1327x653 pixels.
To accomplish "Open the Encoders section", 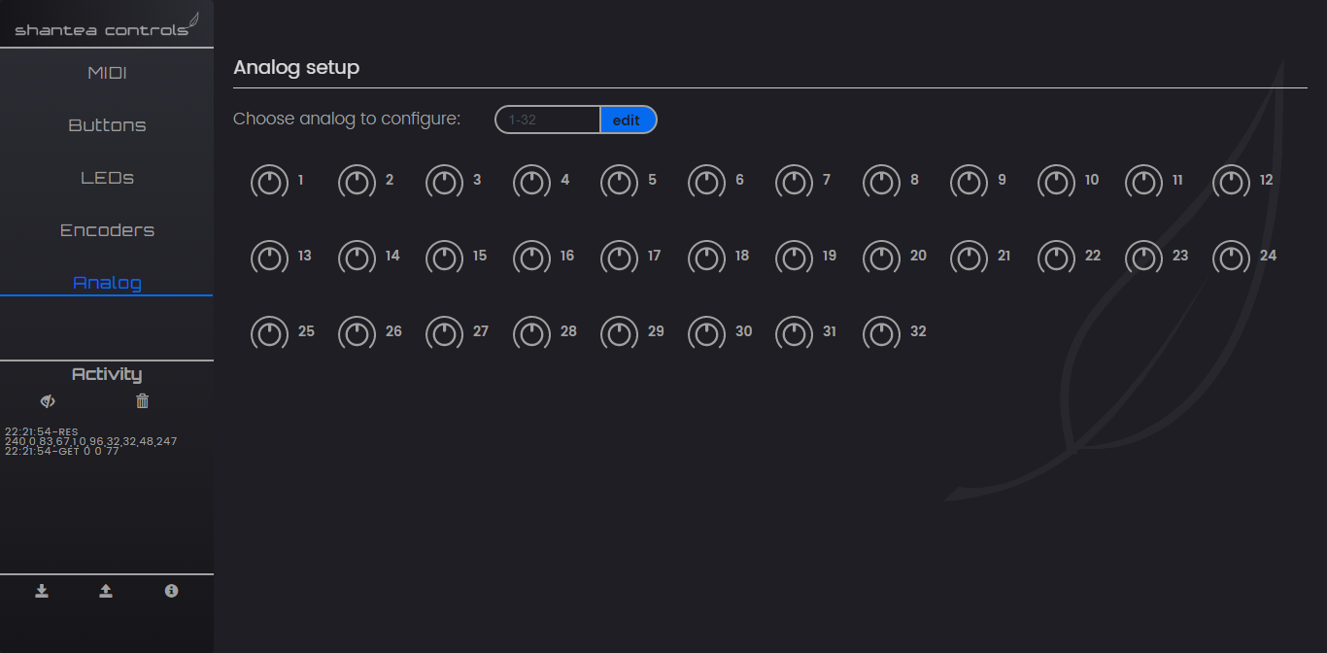I will point(107,231).
